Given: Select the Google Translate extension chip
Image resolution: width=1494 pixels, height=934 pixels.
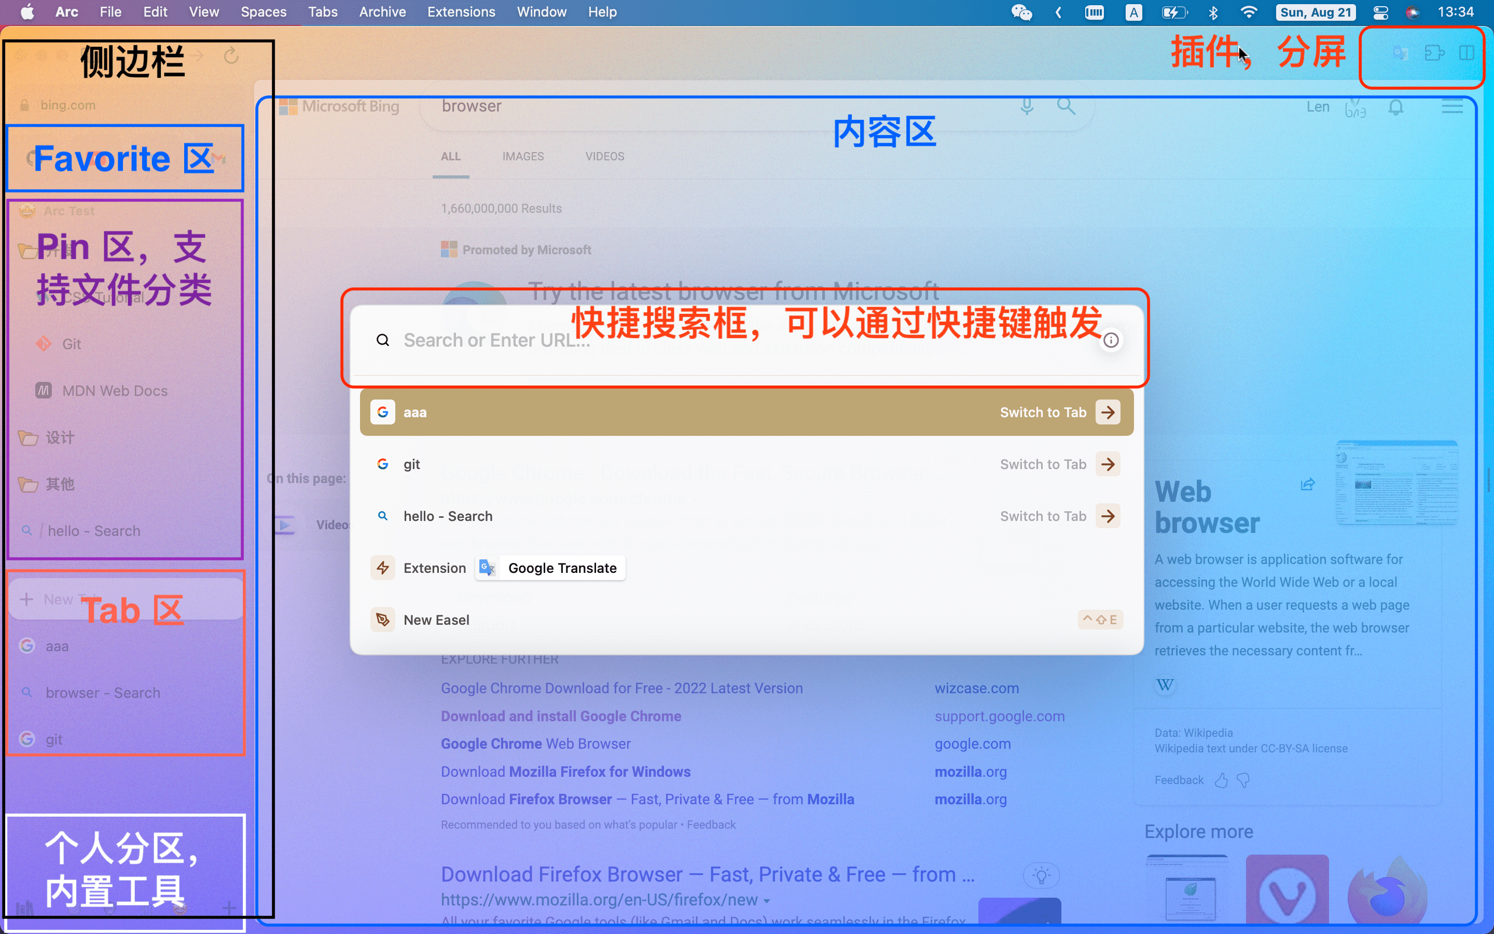Looking at the screenshot, I should pyautogui.click(x=550, y=568).
